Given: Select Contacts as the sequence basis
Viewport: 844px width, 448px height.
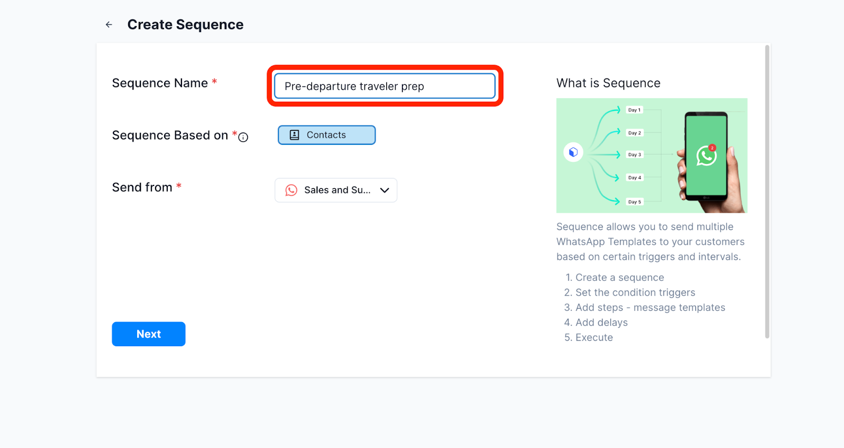Looking at the screenshot, I should (x=327, y=135).
